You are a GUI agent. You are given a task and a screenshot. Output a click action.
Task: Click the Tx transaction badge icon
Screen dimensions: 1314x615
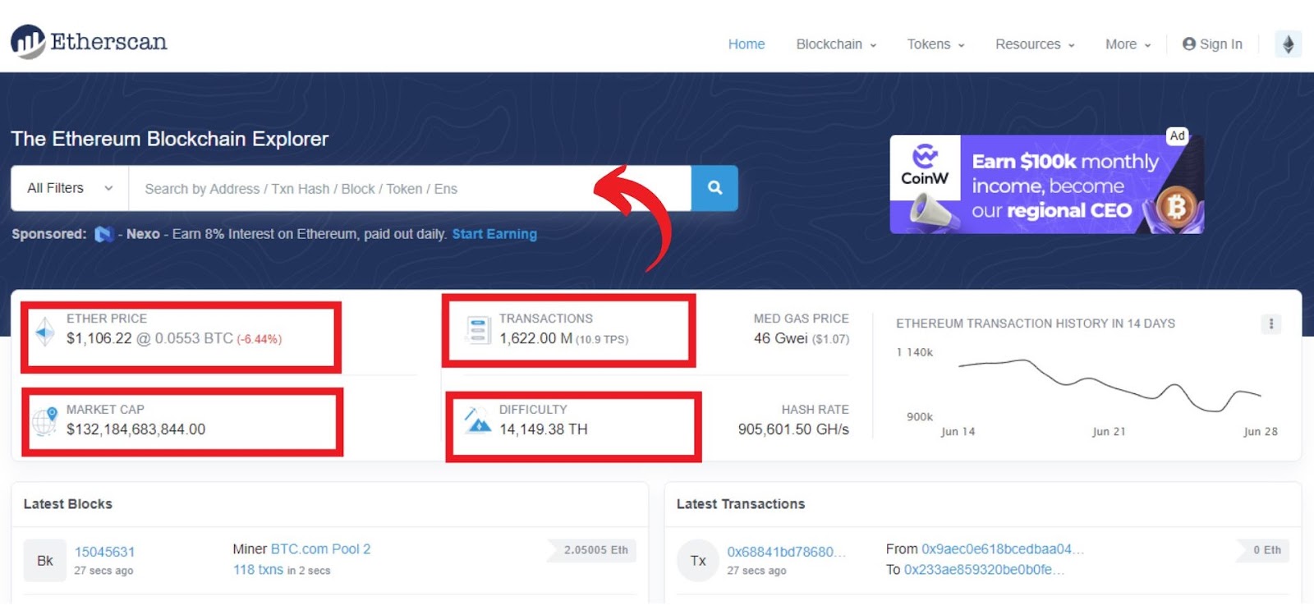point(698,560)
